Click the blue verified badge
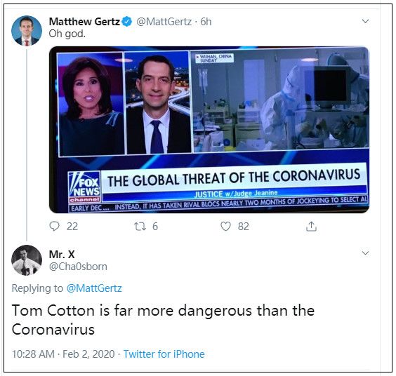Viewport: 396px width, 376px height. point(127,22)
